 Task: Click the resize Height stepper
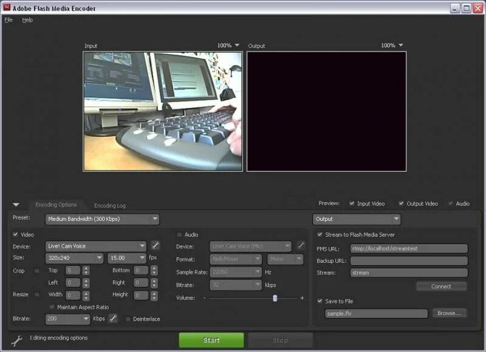click(x=154, y=296)
